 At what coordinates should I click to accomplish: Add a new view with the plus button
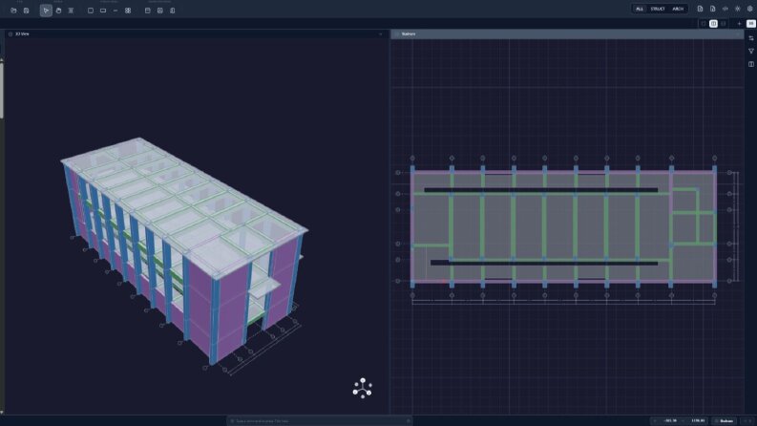pyautogui.click(x=739, y=24)
